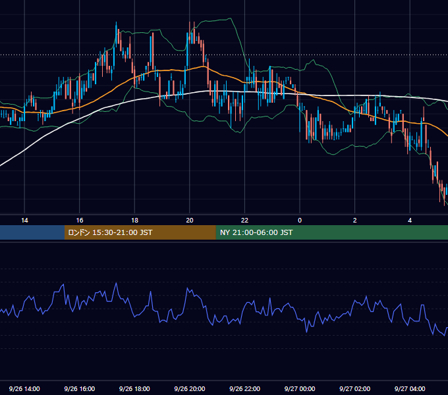Click the 9/27 04:00 date label

pyautogui.click(x=410, y=388)
